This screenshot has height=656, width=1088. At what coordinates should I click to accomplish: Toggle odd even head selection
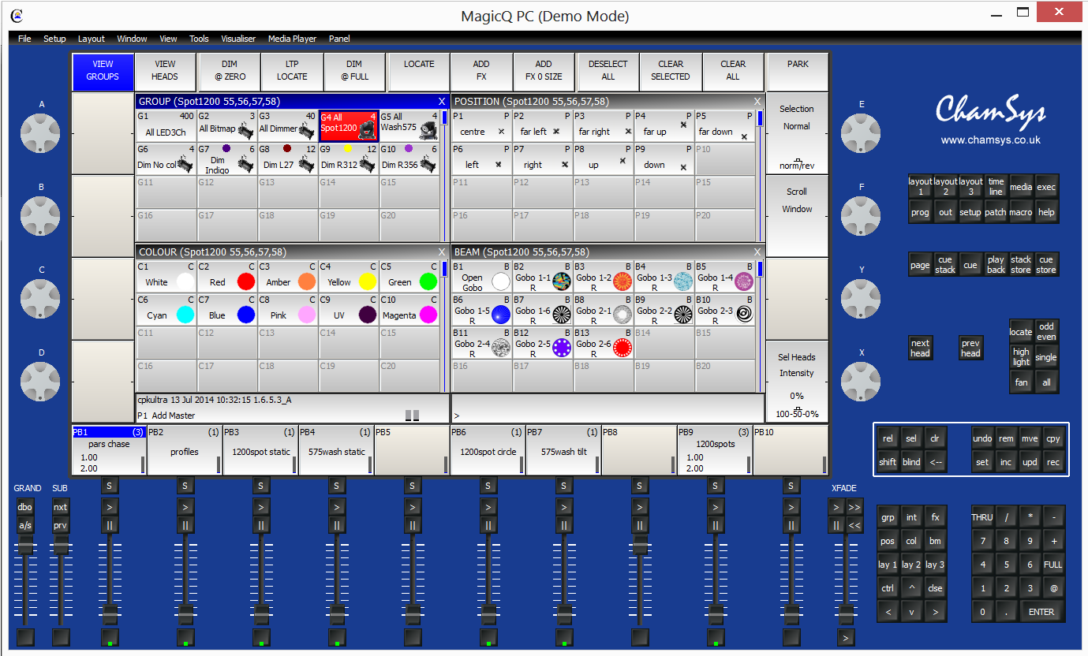tap(1046, 331)
